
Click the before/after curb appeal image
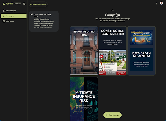point(113,62)
